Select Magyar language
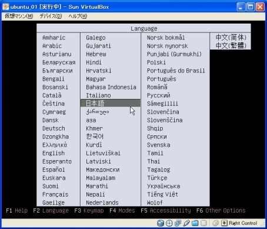267x229 pixels. pos(96,79)
